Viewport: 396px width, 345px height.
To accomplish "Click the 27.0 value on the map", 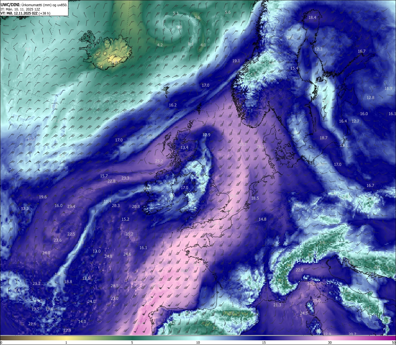I will click(114, 299).
